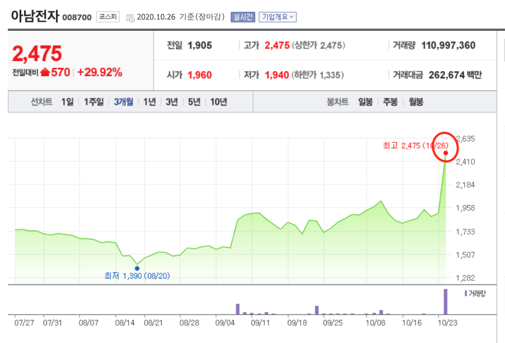This screenshot has width=505, height=343.
Task: Click the 2020.10.26 기준(장마감) date text
Action: [181, 17]
